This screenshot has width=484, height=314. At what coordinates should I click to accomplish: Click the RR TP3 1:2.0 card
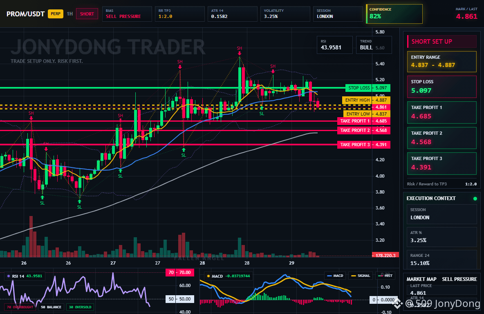(x=180, y=14)
